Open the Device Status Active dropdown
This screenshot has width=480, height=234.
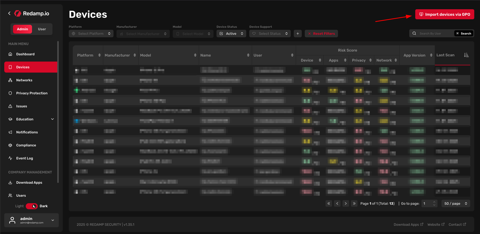pyautogui.click(x=231, y=34)
